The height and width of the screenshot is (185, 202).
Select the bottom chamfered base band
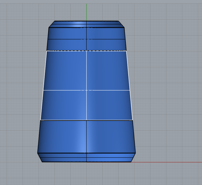click(109, 158)
